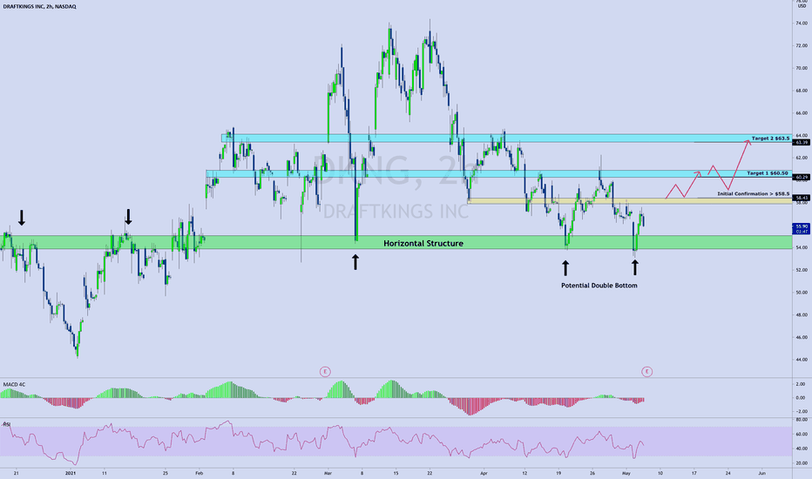This screenshot has width=812, height=479.
Task: Click the 74.00 price axis value
Action: pos(802,24)
